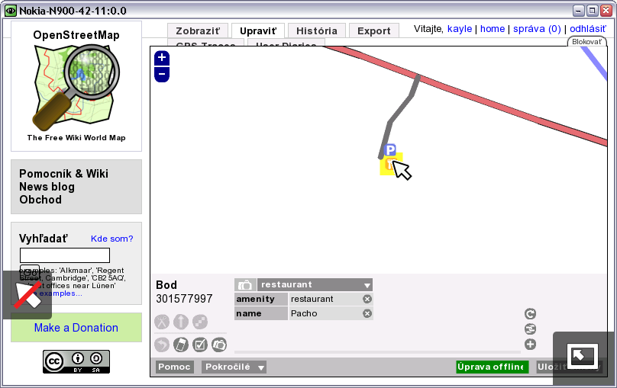Open the Pomocník & Wiki link
Screen dimensions: 617x388
pos(63,174)
